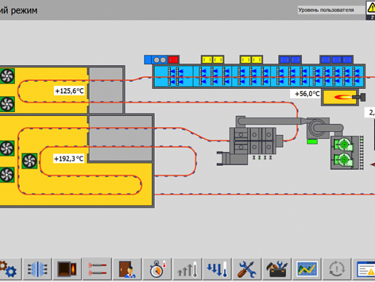Click the green fan pump unit on the right
The image size is (375, 282).
pyautogui.click(x=344, y=153)
